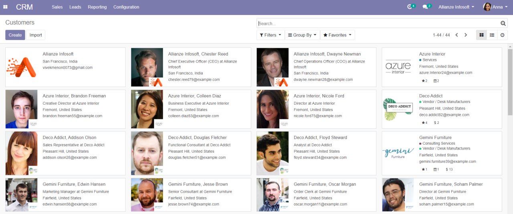Click email vivekmenon0073@gmail.com
Image resolution: width=513 pixels, height=214 pixels.
(68, 68)
